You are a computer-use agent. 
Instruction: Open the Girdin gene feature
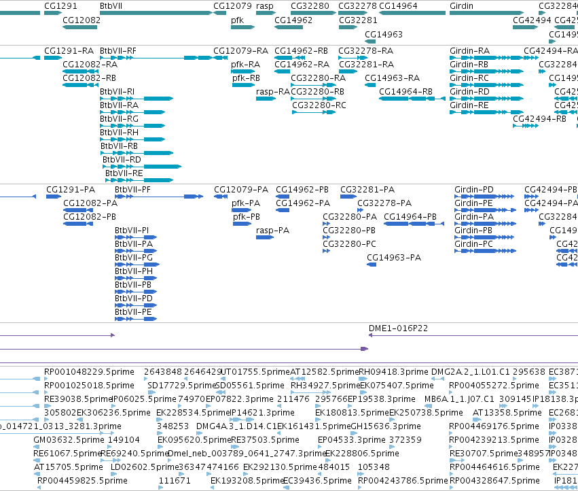pos(486,13)
